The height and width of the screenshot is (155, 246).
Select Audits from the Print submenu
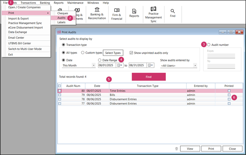(61, 18)
